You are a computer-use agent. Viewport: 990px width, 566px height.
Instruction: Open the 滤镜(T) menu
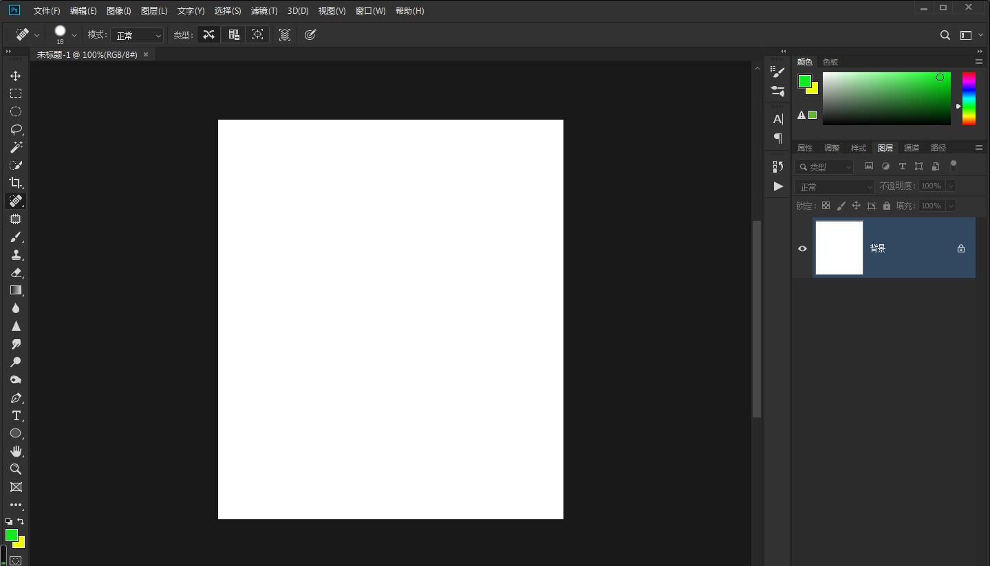[x=264, y=11]
